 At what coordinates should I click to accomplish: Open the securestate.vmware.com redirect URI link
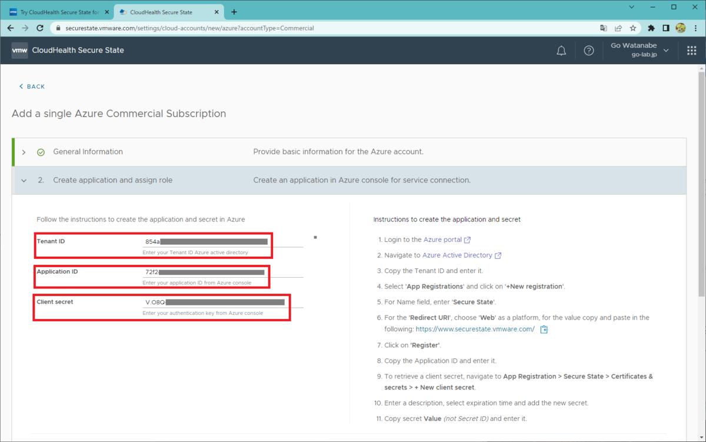475,329
